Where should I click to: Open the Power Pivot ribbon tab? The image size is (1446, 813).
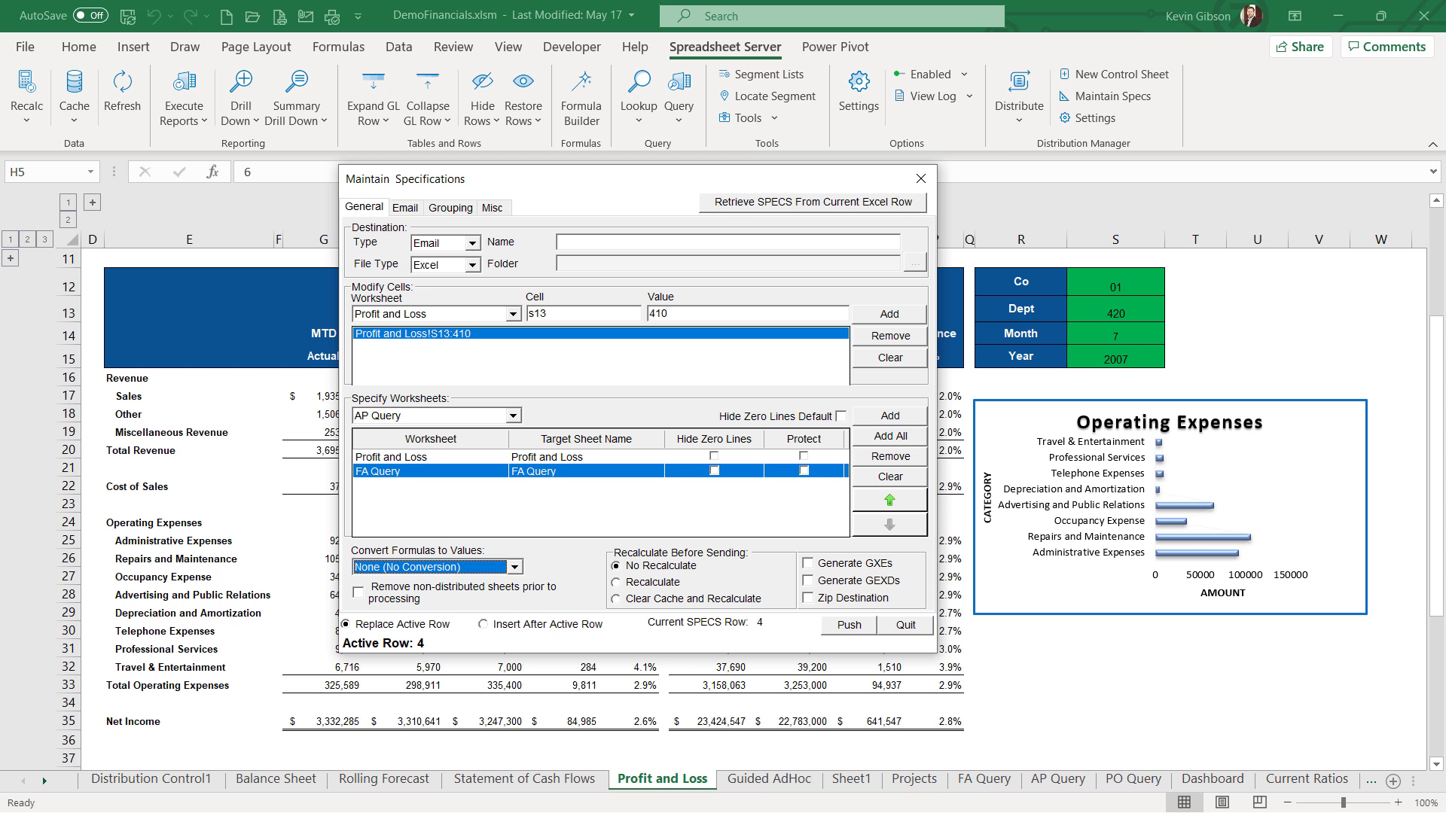point(835,47)
